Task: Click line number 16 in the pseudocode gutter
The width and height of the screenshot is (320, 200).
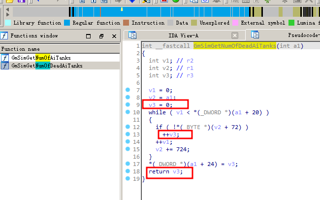Action: coord(136,157)
